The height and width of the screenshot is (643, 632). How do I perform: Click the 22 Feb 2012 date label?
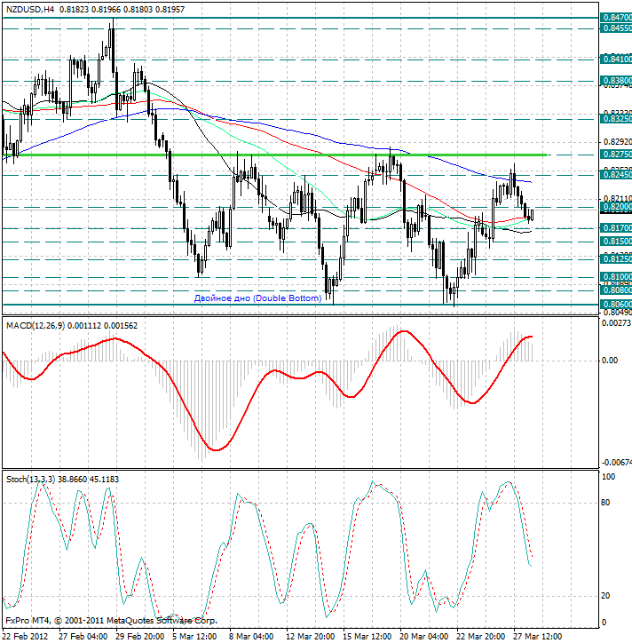25,636
